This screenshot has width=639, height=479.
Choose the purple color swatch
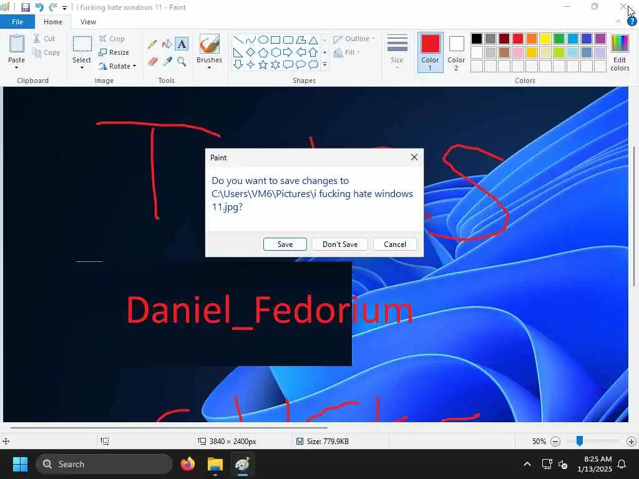(x=600, y=39)
